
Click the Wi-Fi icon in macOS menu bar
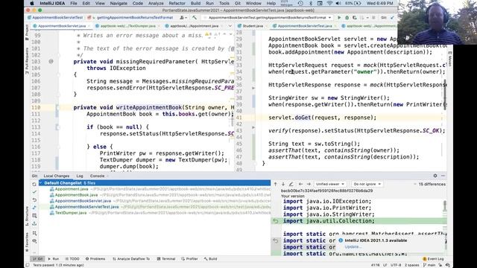click(x=329, y=3)
